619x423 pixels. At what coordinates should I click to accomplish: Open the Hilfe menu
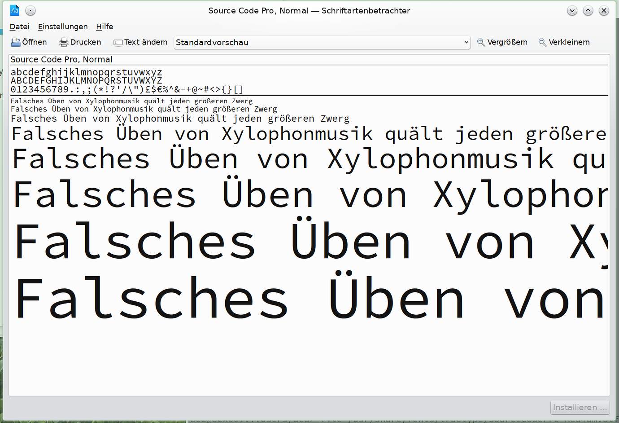click(105, 26)
